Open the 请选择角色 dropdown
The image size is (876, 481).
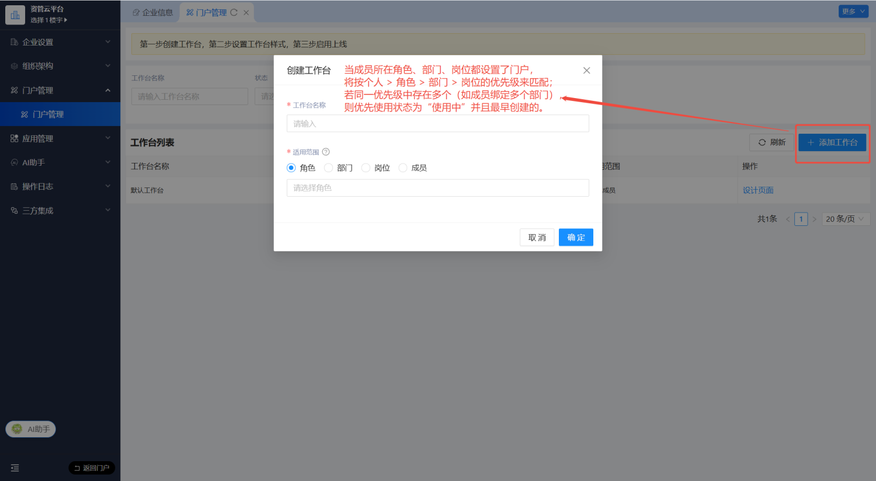tap(438, 188)
